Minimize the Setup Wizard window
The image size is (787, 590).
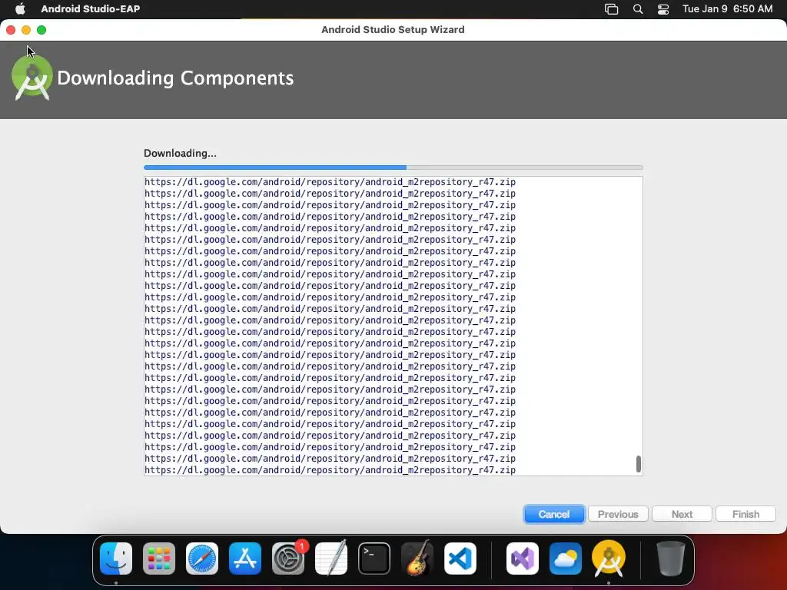26,30
